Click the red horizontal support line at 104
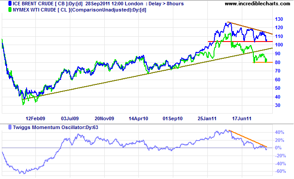This screenshot has width=294, height=179. 241,42
